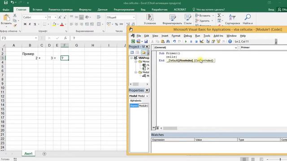Click the Paste icon in VBA toolbar
287x161 pixels.
click(x=162, y=42)
